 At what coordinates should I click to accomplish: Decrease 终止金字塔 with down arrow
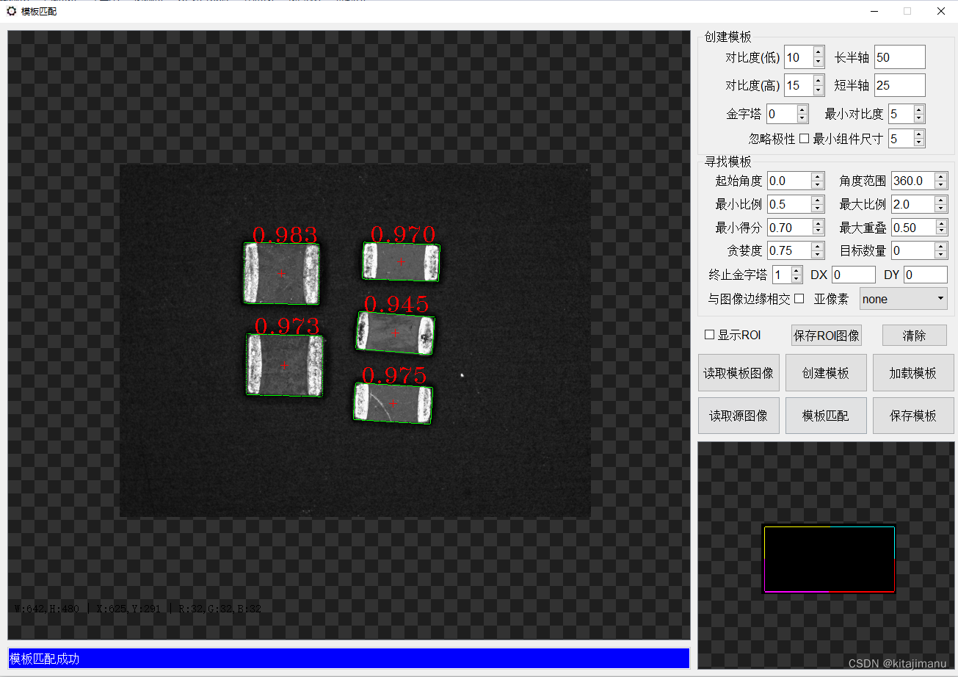coord(797,279)
